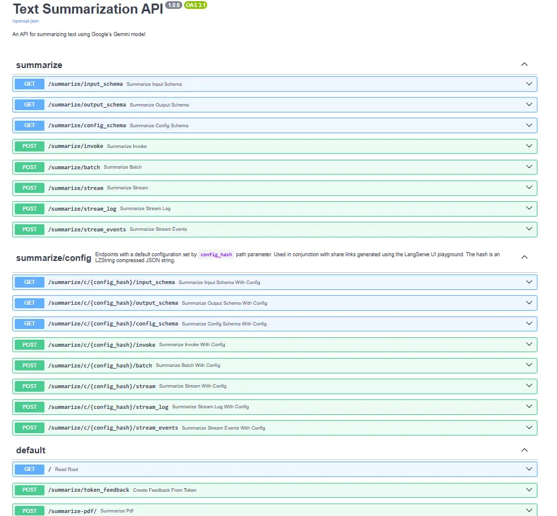Screen dimensions: 557x516
Task: Click GET badge for /summarize/config_schema
Action: click(30, 125)
